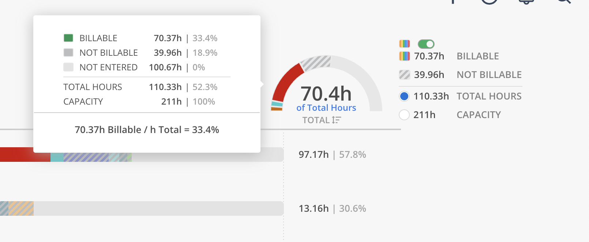Click the rainbow icon next to 70.37h
Screen dimensions: 589x242
tap(404, 56)
